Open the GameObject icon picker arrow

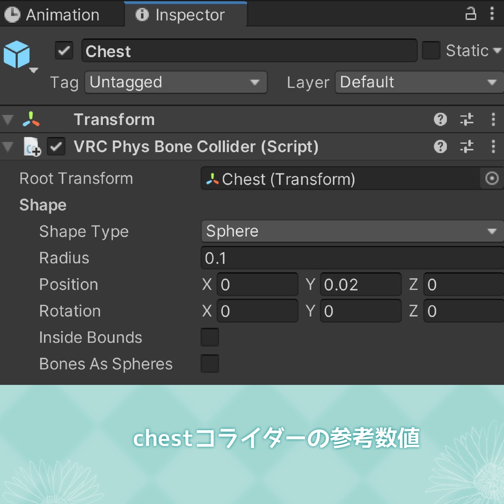tap(34, 70)
